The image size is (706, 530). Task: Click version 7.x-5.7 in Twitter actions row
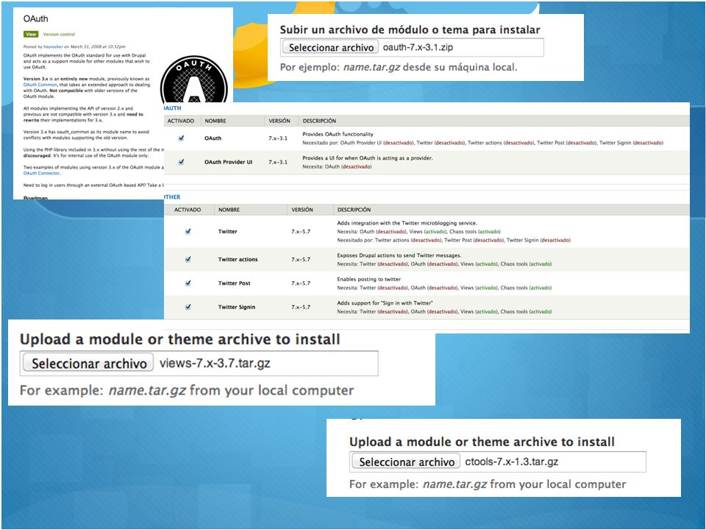301,260
